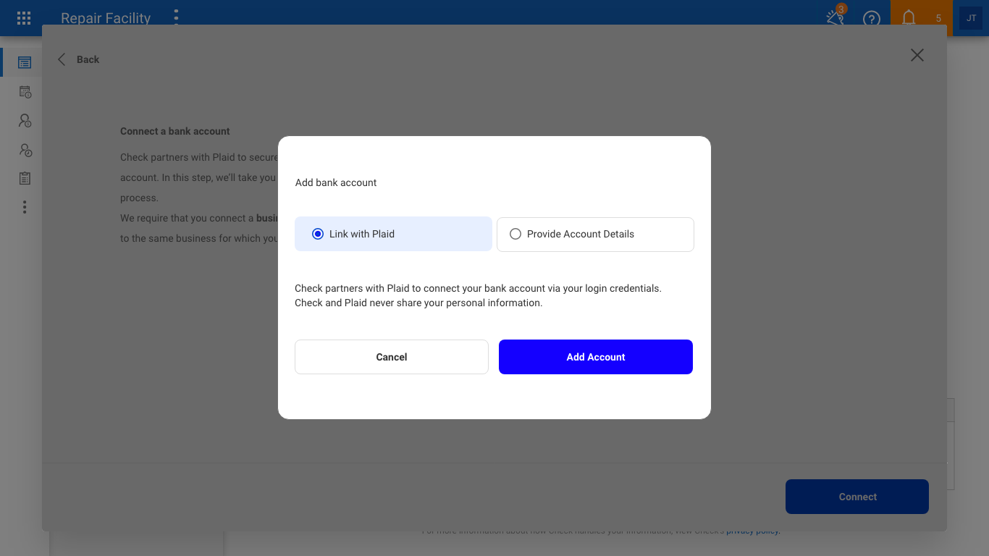Image resolution: width=989 pixels, height=556 pixels.
Task: Select the Link with Plaid option
Action: (x=317, y=234)
